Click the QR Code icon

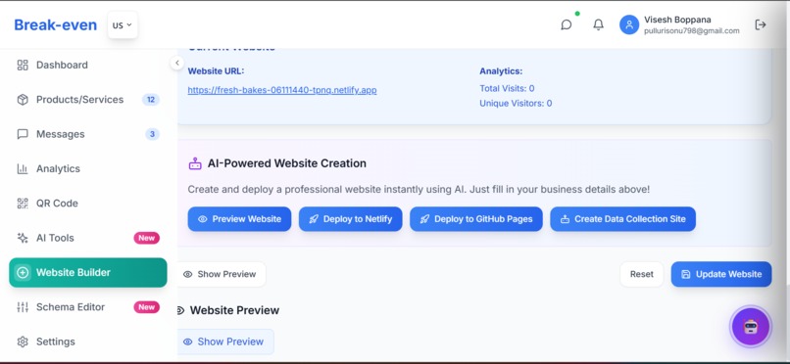pyautogui.click(x=23, y=204)
